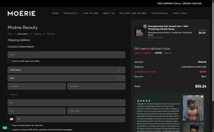Viewport: 214px width, 132px height.
Task: Click the product thumbnail image
Action: pos(139,32)
